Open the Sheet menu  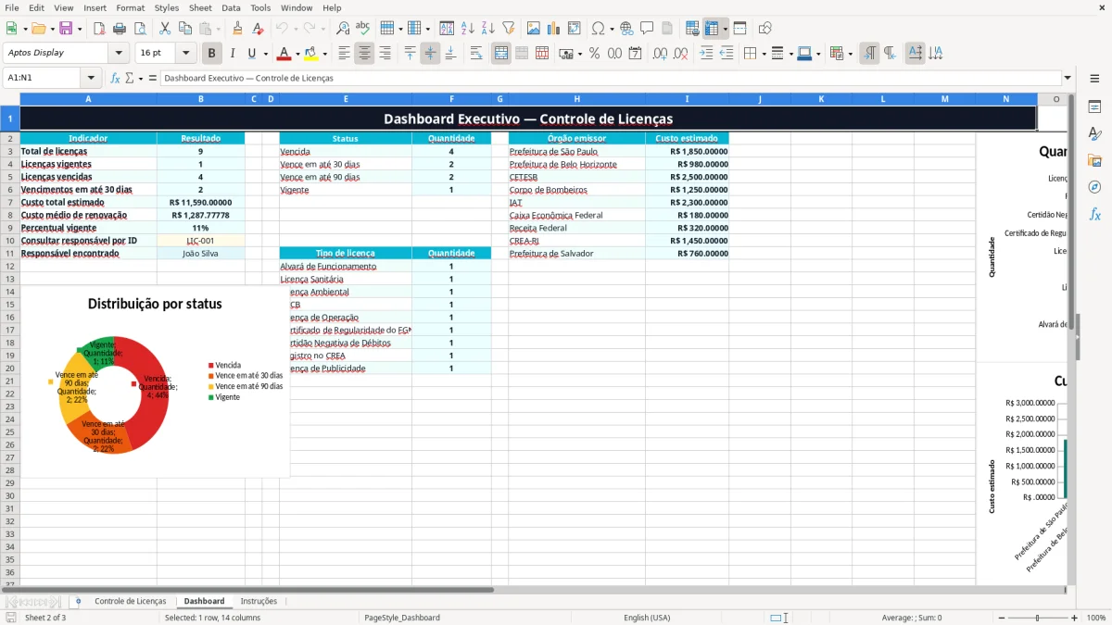pos(200,7)
